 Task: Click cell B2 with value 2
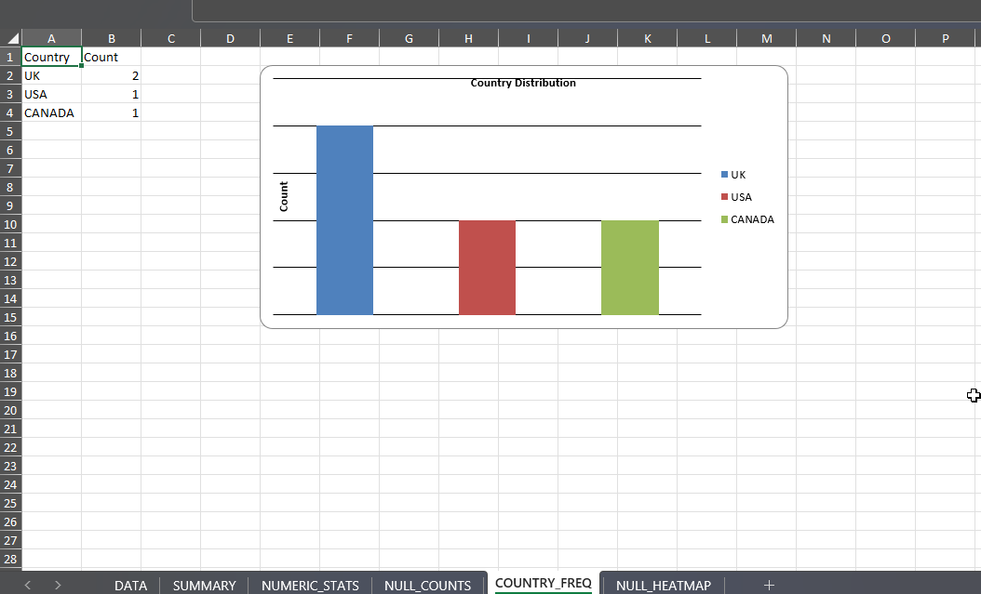click(111, 75)
